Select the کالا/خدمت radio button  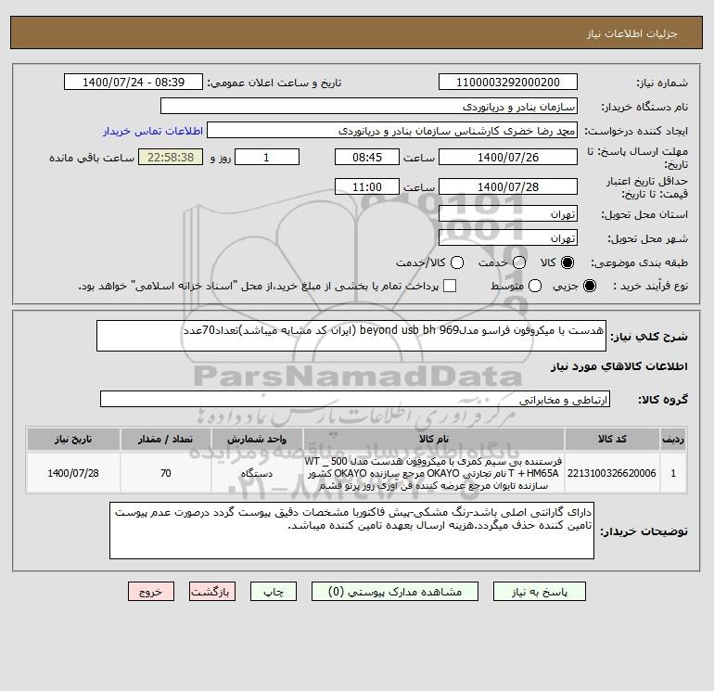(457, 262)
